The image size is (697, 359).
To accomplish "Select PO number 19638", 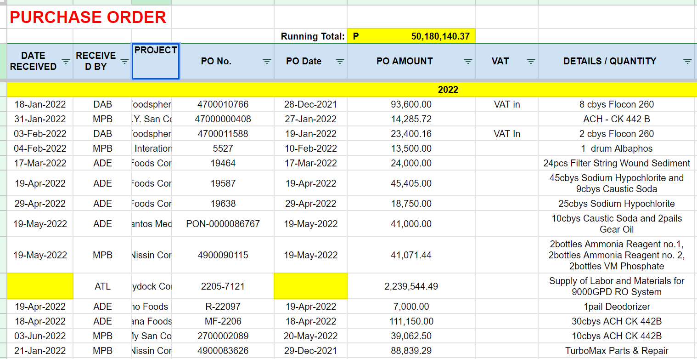I will point(223,204).
